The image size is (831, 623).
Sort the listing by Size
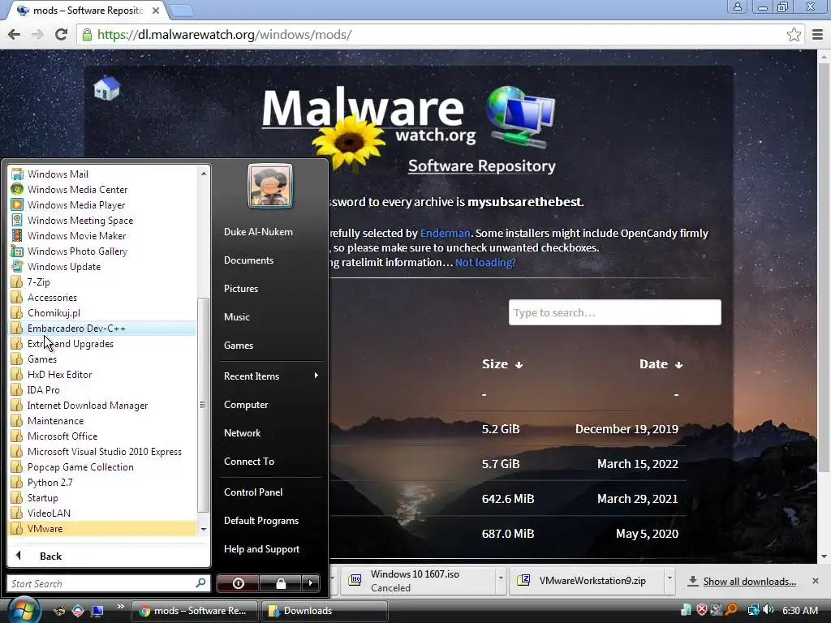click(502, 364)
